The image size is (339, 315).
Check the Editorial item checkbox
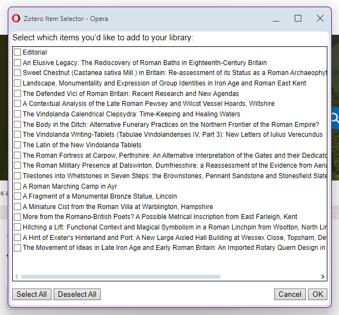pos(17,52)
